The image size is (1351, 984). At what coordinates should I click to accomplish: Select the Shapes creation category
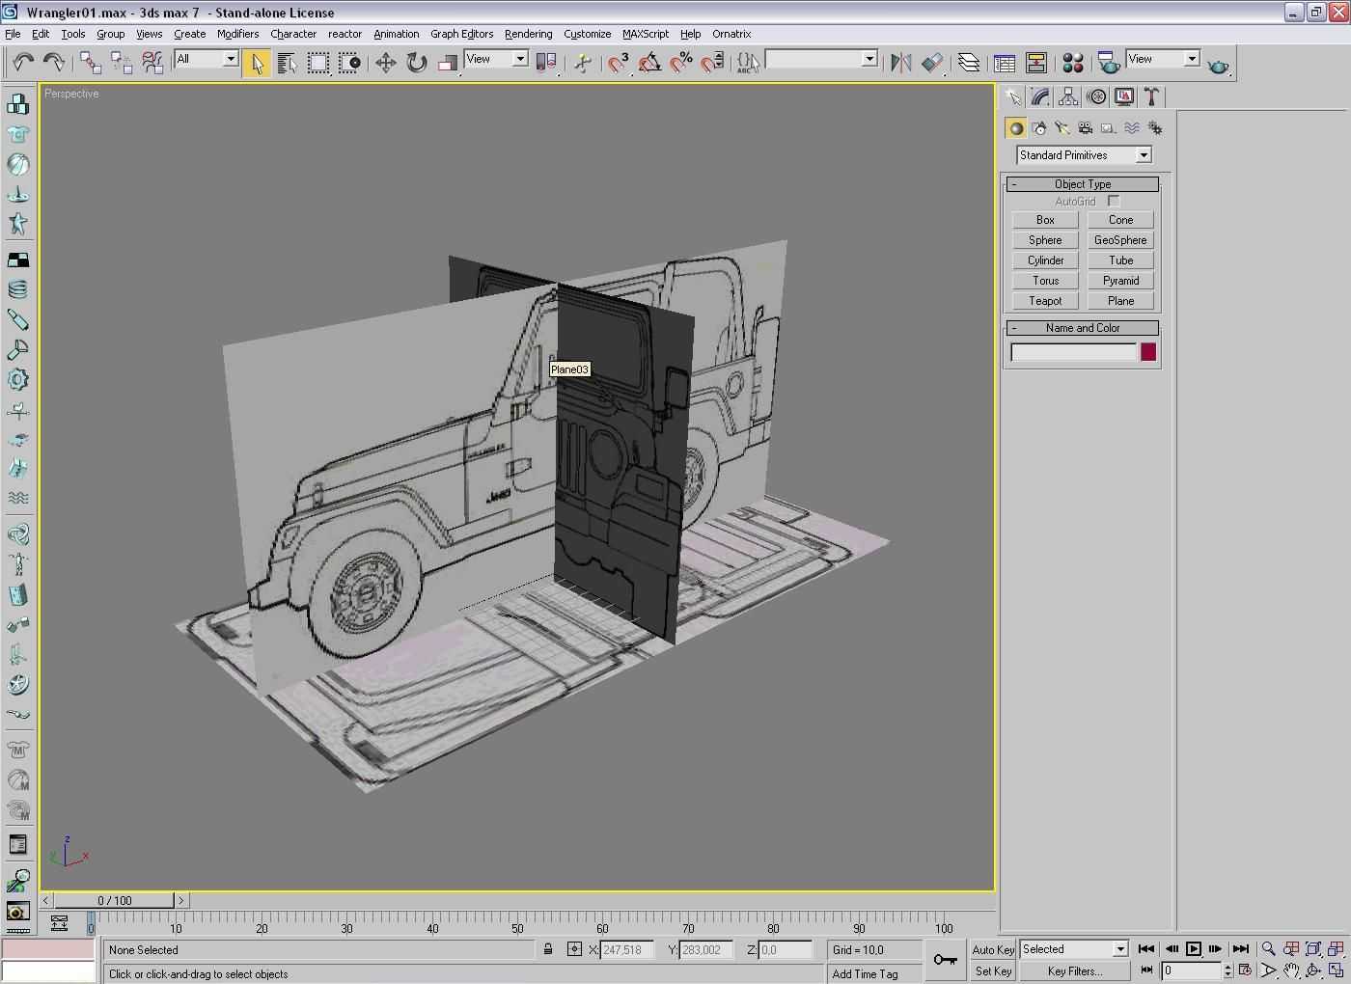(1039, 128)
